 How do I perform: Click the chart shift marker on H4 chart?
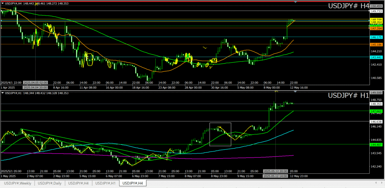296,2
